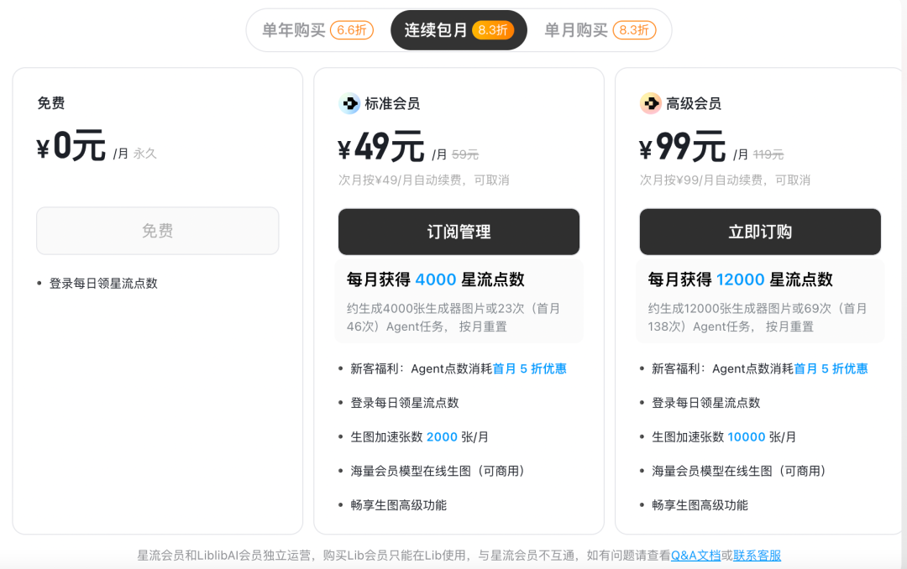Click the 联系客服 link

(x=757, y=555)
